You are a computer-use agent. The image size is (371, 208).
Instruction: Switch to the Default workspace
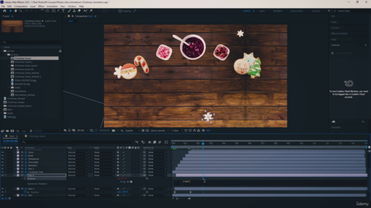(x=247, y=11)
